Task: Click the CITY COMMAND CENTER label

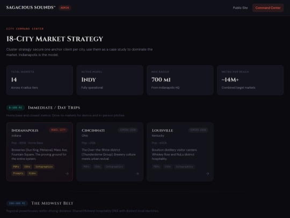Action: 25,29
